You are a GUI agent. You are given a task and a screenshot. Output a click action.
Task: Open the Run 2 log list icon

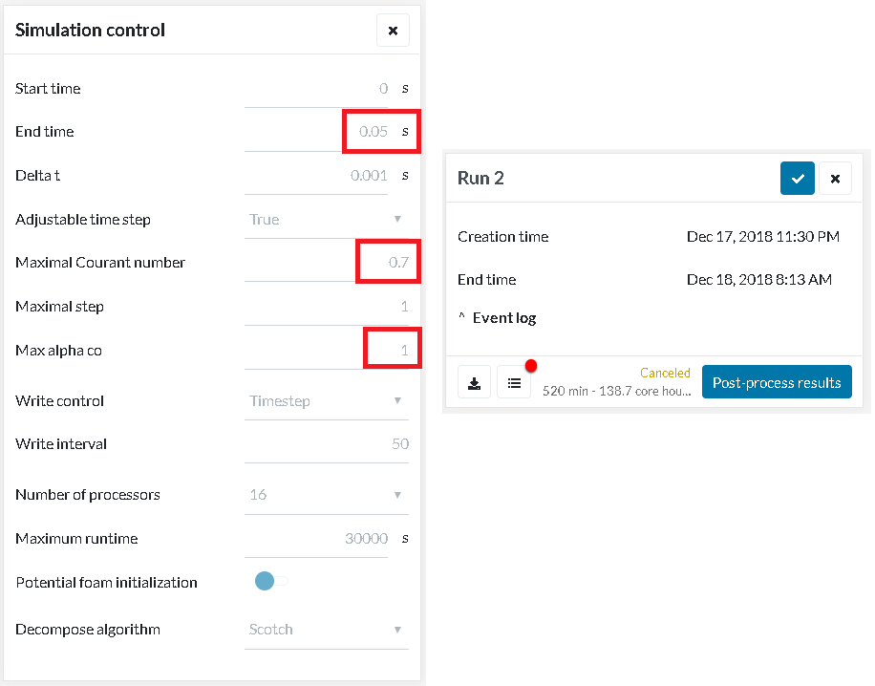pos(514,383)
